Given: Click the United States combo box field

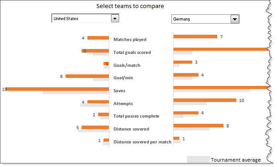Looking at the screenshot, I should (85, 18).
